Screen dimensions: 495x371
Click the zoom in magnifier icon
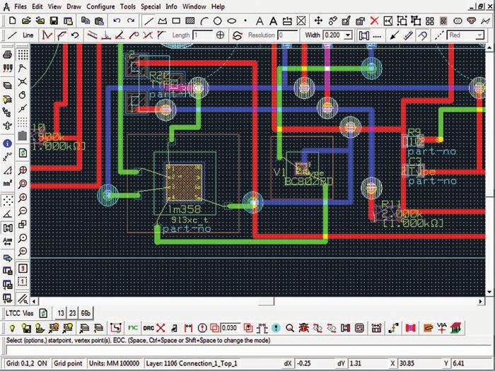pyautogui.click(x=23, y=197)
